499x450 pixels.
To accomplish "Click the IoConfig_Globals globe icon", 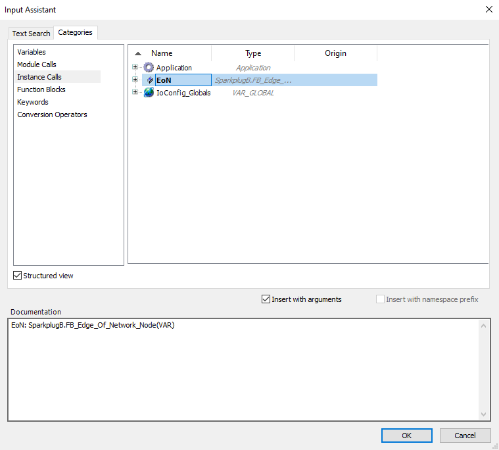I will [149, 93].
